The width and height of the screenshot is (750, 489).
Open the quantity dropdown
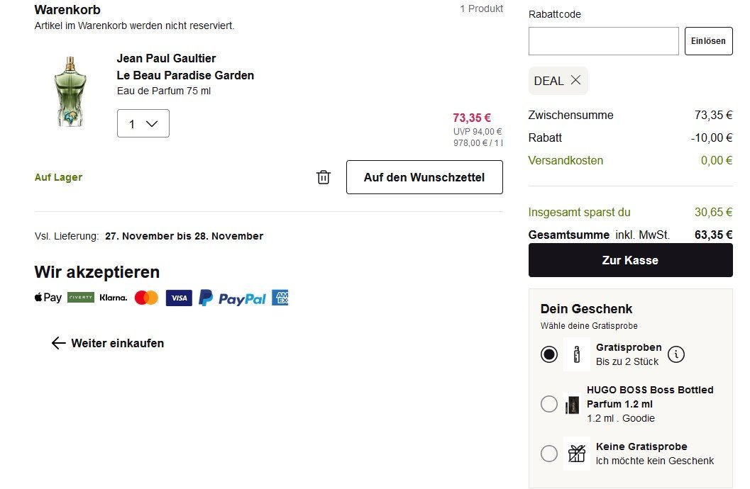coord(143,124)
